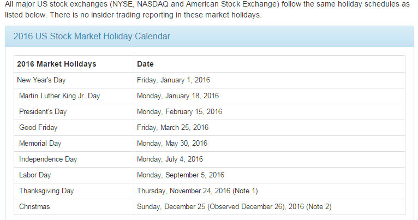Click the Christmas holiday name
The height and width of the screenshot is (220, 418).
click(x=34, y=207)
